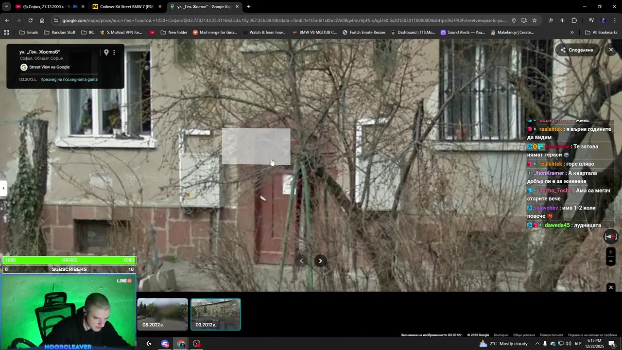Open Google Chrome from the taskbar

(x=181, y=344)
